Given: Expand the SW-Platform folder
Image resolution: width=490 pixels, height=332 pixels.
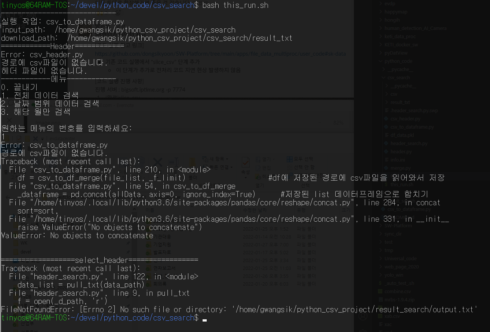Looking at the screenshot, I should pos(381,225).
